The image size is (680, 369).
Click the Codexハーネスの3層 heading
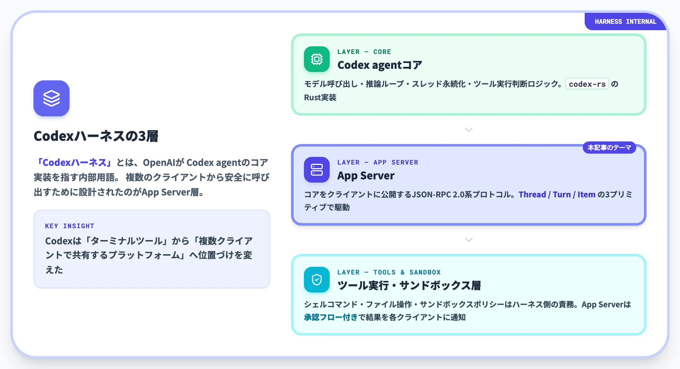point(96,136)
